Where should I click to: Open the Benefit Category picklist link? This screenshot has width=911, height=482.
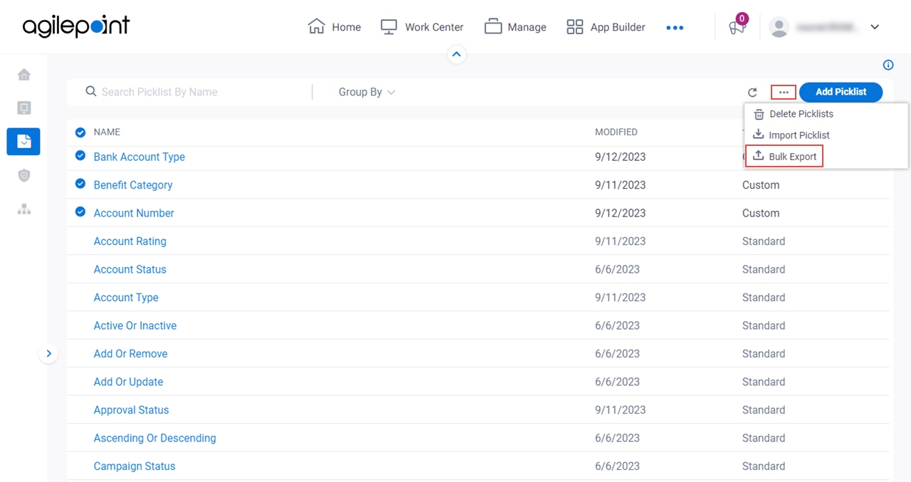point(133,185)
